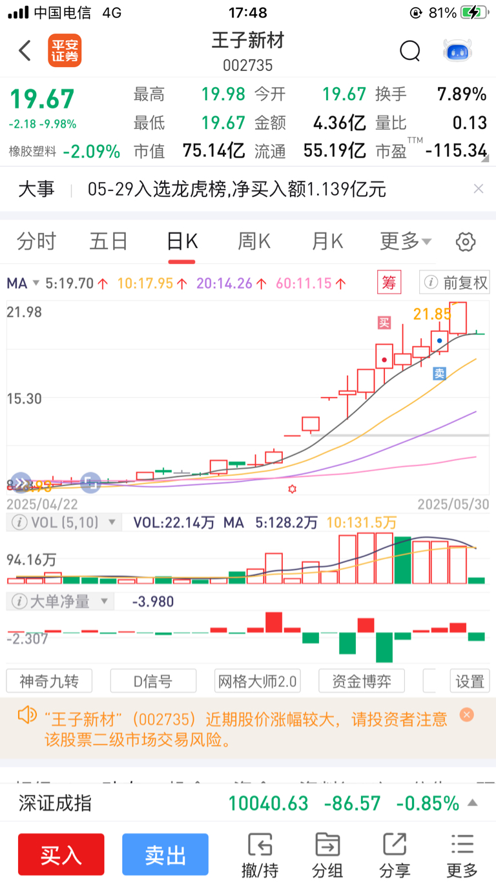496x882 pixels.
Task: Open the 大单净量 indicator dropdown
Action: pyautogui.click(x=104, y=602)
